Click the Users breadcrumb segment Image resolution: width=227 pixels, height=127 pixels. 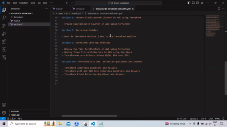[60, 13]
